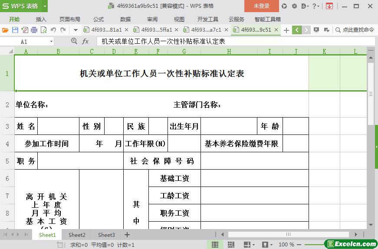This screenshot has height=249, width=378.
Task: Click the horizontal scrollbar thumb
Action: 288,234
